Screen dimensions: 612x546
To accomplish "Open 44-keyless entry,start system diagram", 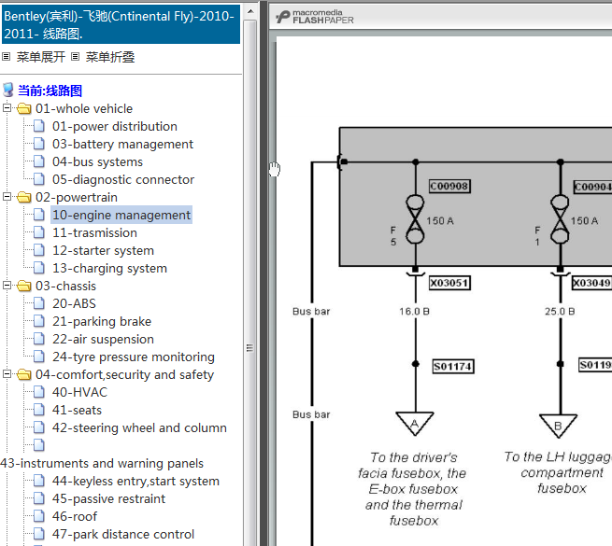I will pos(135,482).
